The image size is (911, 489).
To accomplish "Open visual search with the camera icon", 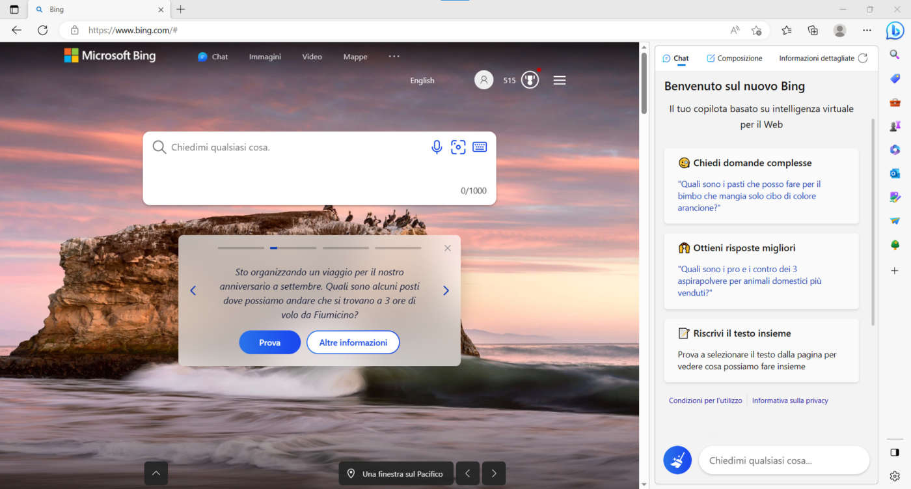I will (x=458, y=147).
